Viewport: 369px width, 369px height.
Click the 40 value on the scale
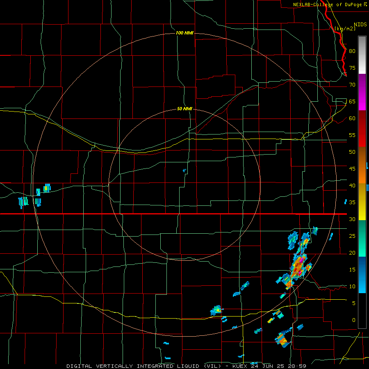tap(352, 185)
